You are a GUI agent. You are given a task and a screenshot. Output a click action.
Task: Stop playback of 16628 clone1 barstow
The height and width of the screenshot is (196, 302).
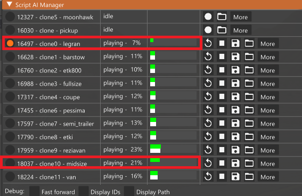point(222,56)
